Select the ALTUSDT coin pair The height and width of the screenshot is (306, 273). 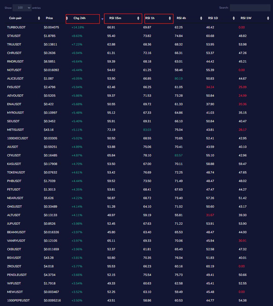14,215
